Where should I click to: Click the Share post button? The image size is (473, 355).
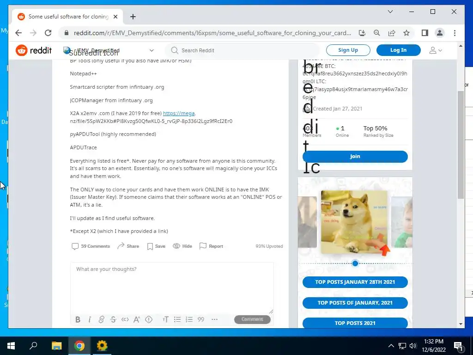(x=128, y=246)
